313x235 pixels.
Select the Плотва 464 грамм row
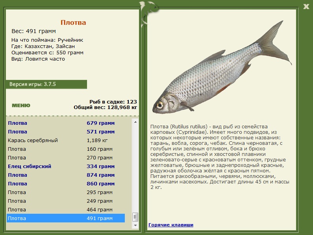pyautogui.click(x=66, y=210)
